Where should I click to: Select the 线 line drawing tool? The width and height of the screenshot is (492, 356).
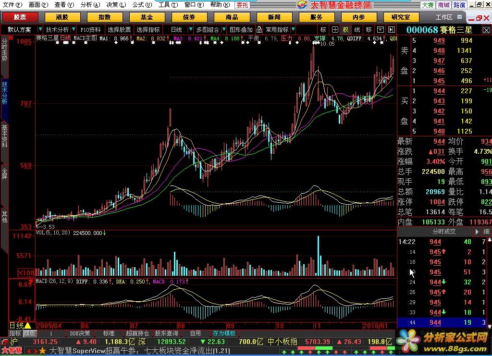[x=357, y=29]
